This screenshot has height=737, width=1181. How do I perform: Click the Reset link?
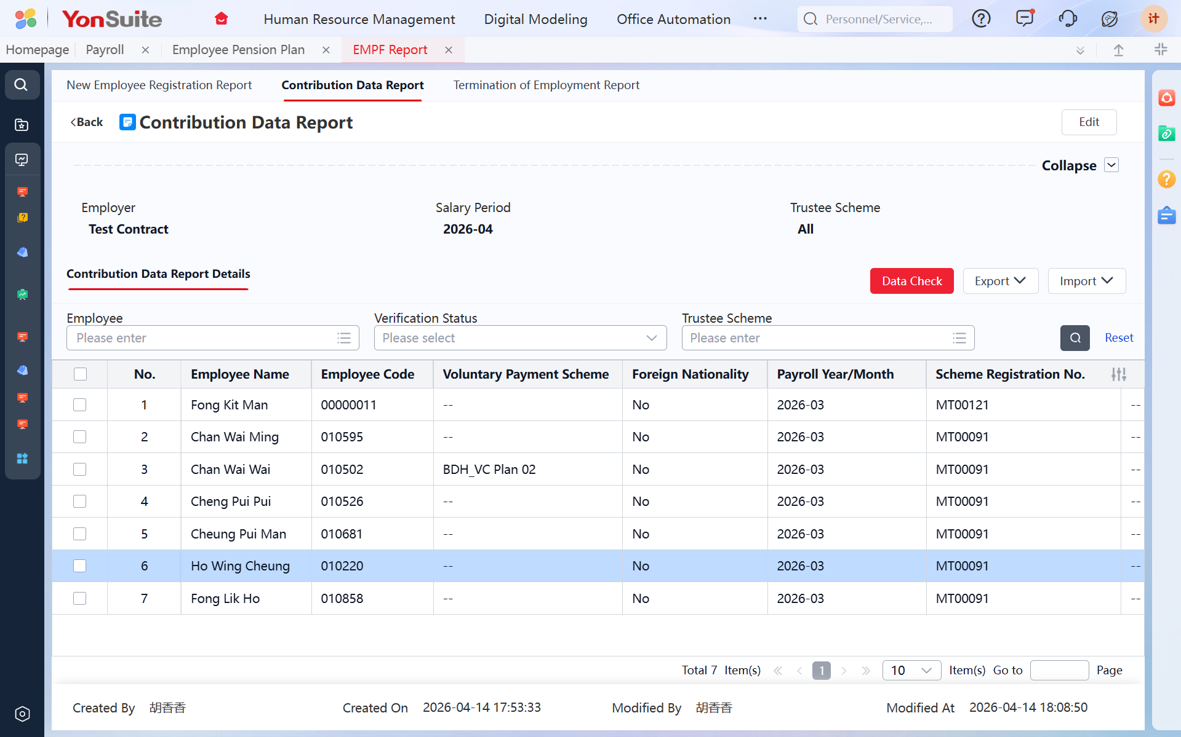(x=1118, y=338)
